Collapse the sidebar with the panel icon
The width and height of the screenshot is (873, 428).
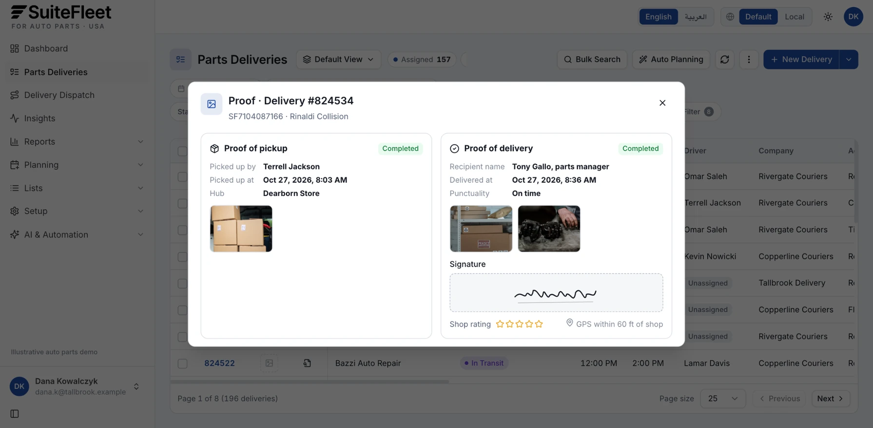tap(15, 414)
